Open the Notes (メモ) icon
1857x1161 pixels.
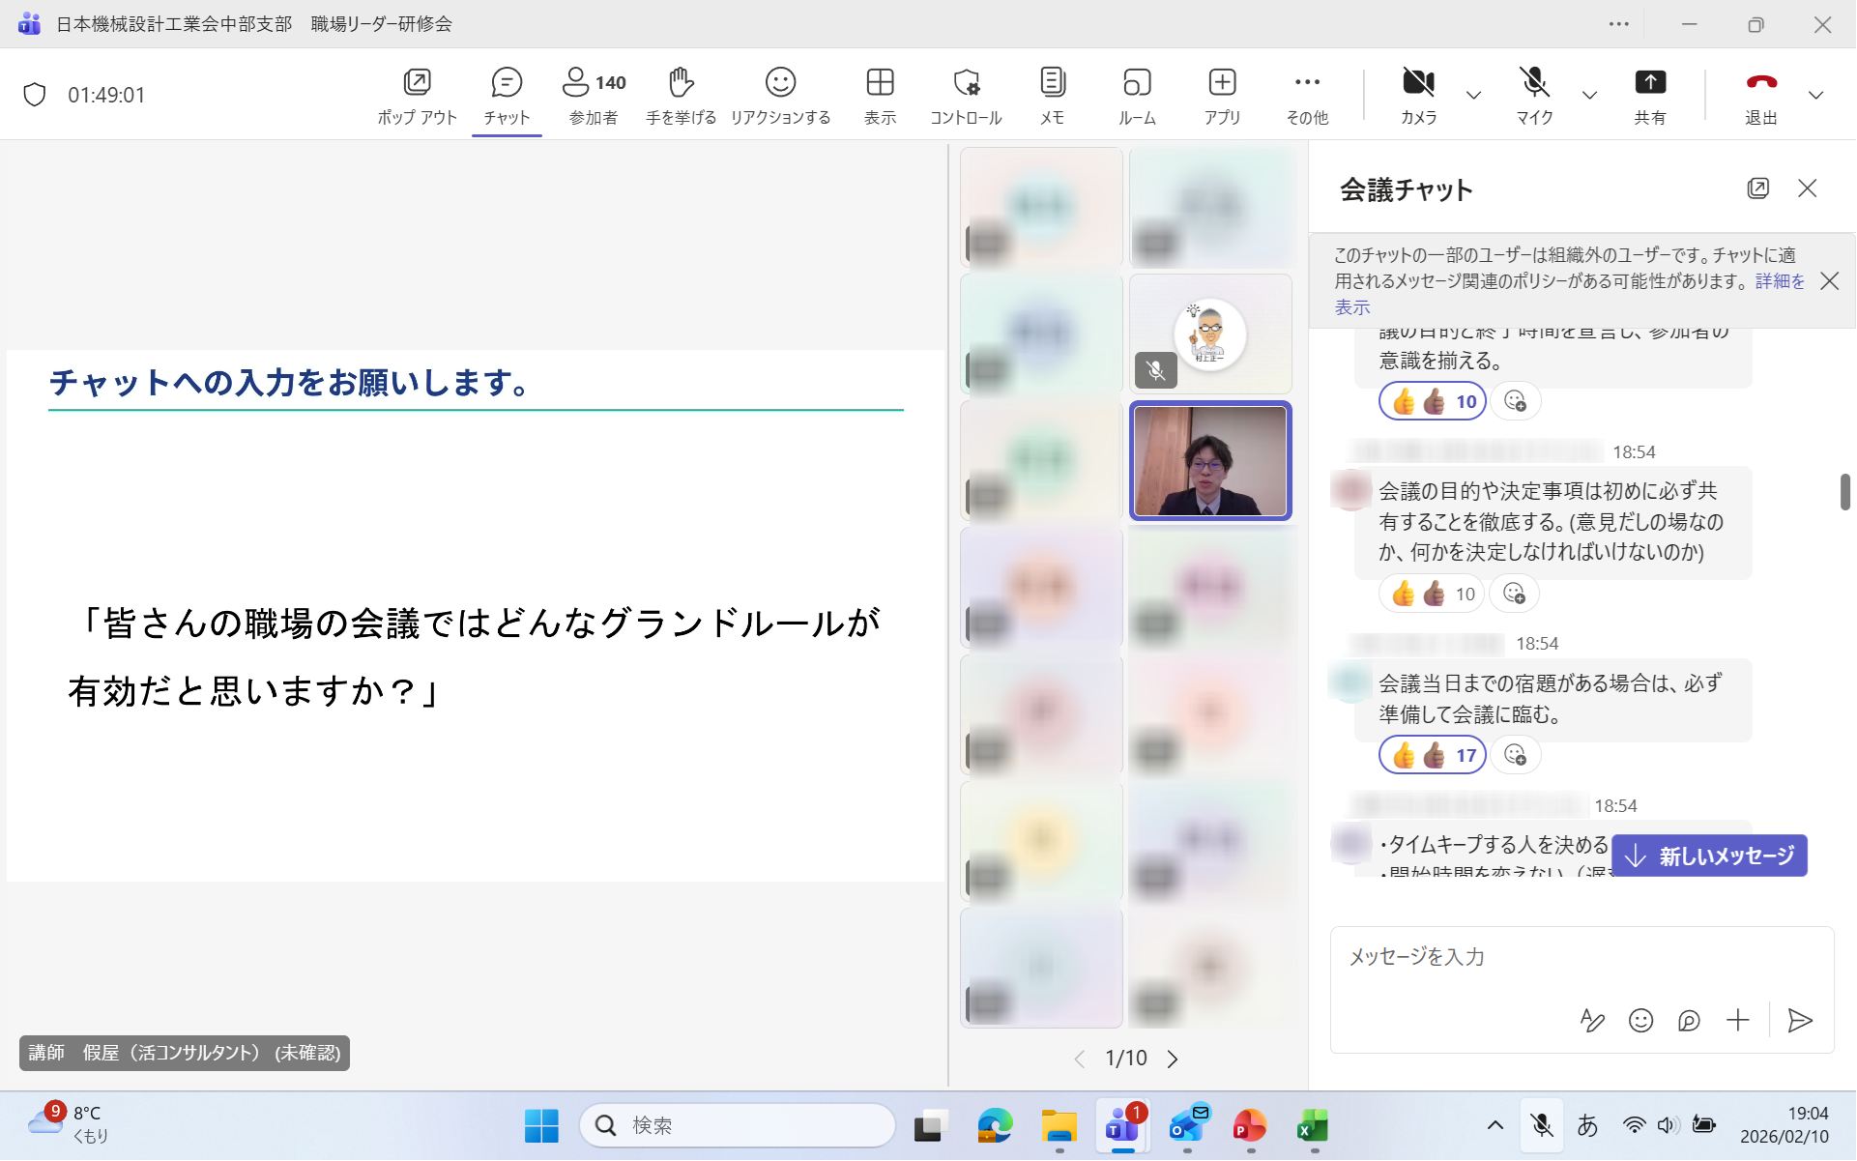tap(1052, 94)
